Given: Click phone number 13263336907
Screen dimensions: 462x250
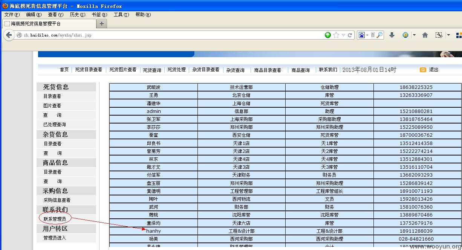Looking at the screenshot, I should click(x=416, y=95).
